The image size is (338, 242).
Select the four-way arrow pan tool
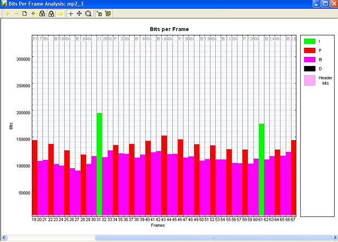tap(79, 12)
